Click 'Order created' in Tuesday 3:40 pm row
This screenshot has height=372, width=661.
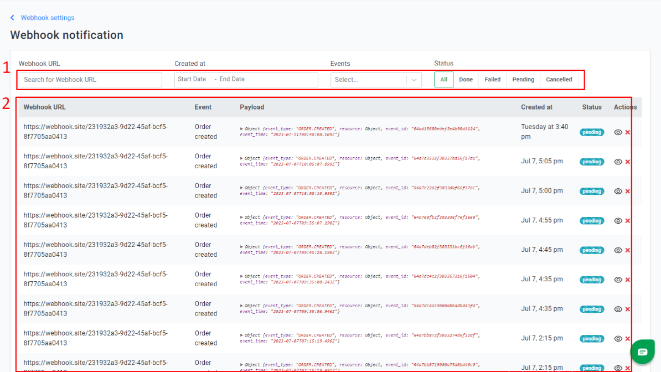point(206,132)
